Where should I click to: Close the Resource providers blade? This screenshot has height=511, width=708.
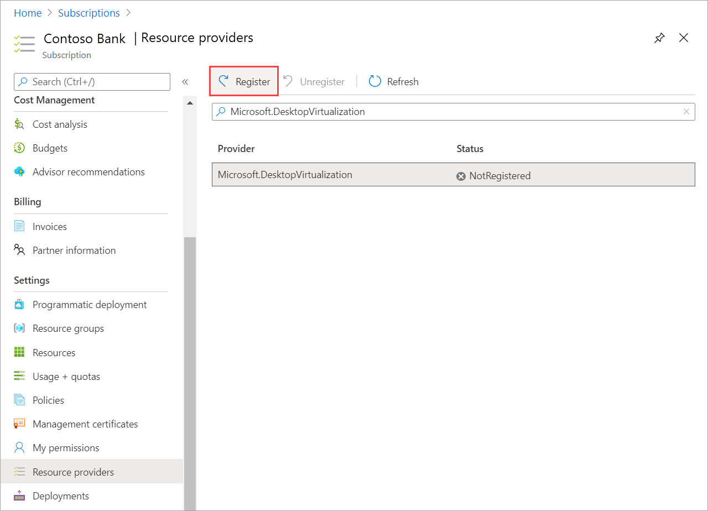(684, 38)
